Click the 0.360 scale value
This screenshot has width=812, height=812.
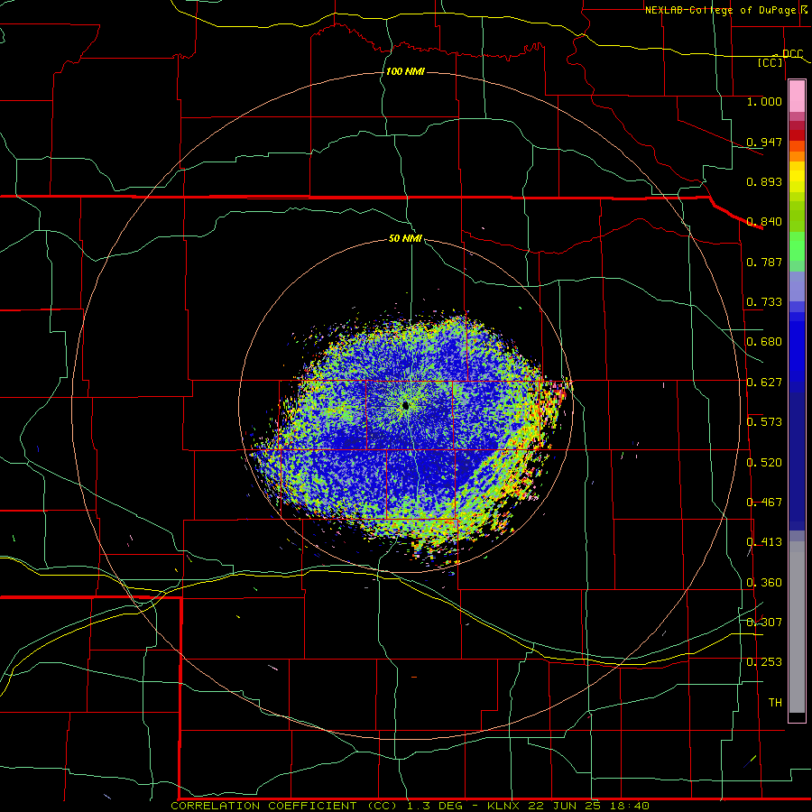(764, 583)
